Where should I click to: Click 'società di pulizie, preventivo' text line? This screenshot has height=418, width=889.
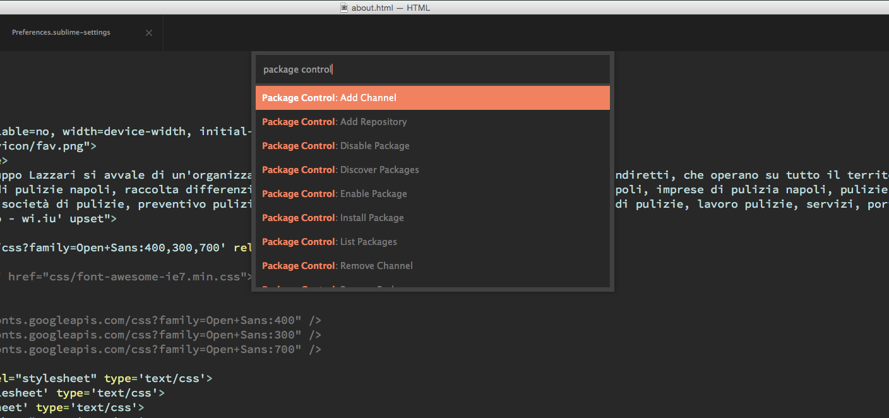click(x=126, y=204)
